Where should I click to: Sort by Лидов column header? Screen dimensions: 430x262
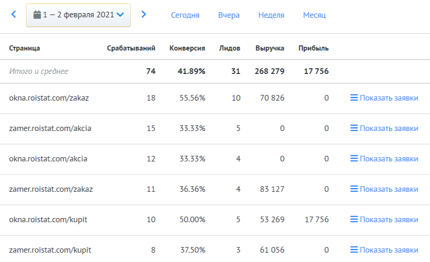click(230, 48)
